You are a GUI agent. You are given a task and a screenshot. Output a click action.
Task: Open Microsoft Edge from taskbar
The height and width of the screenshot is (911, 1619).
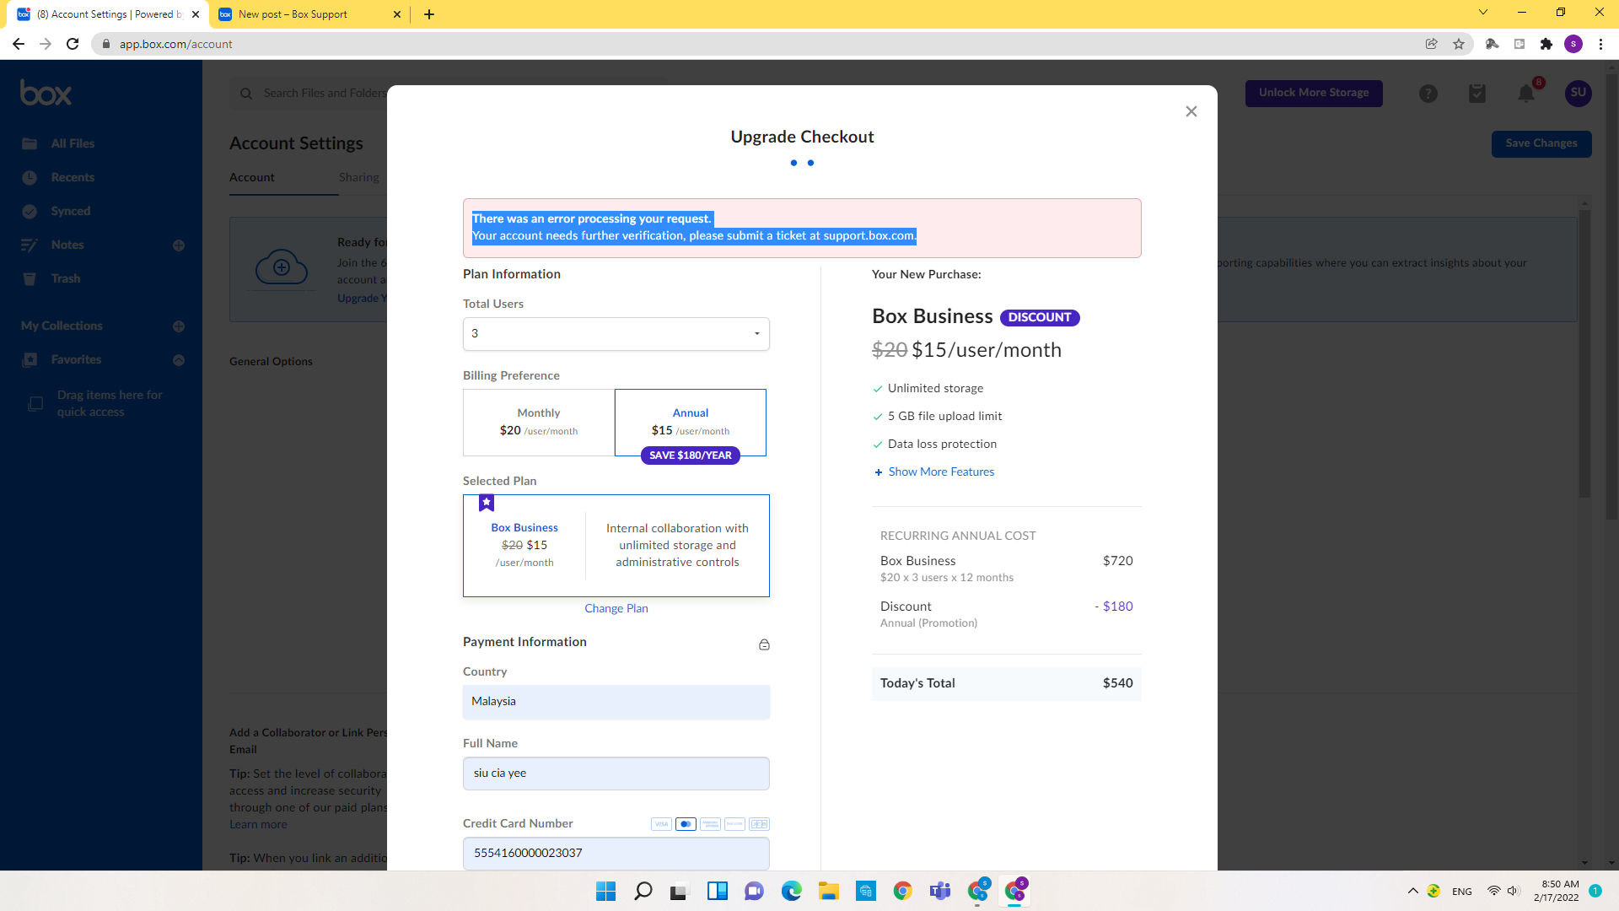(x=791, y=891)
